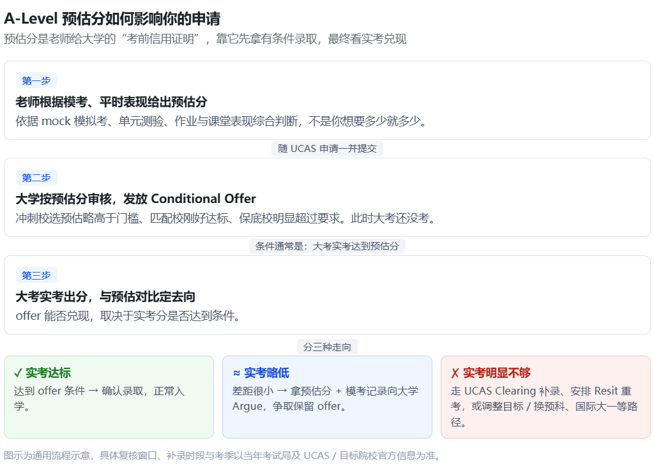The width and height of the screenshot is (654, 466).
Task: Click text '达到 offer 条件 → 确认录取，正常入学。'
Action: click(x=99, y=398)
